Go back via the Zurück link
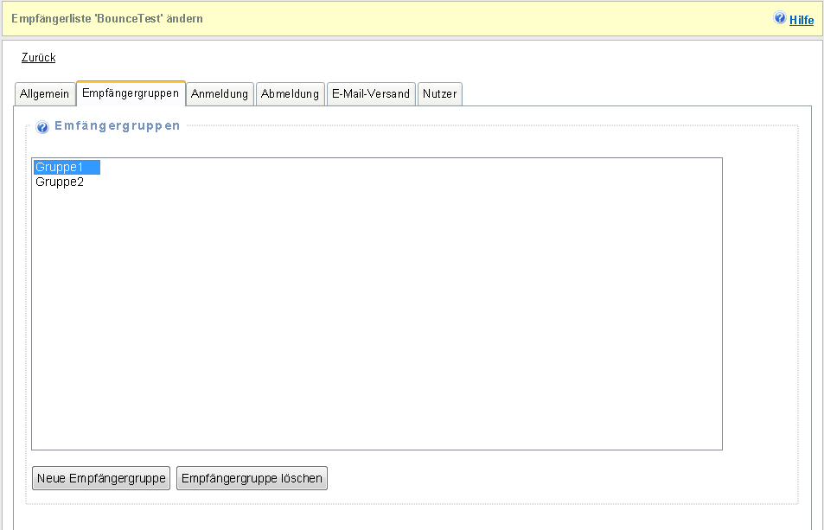Image resolution: width=824 pixels, height=530 pixels. (x=38, y=58)
